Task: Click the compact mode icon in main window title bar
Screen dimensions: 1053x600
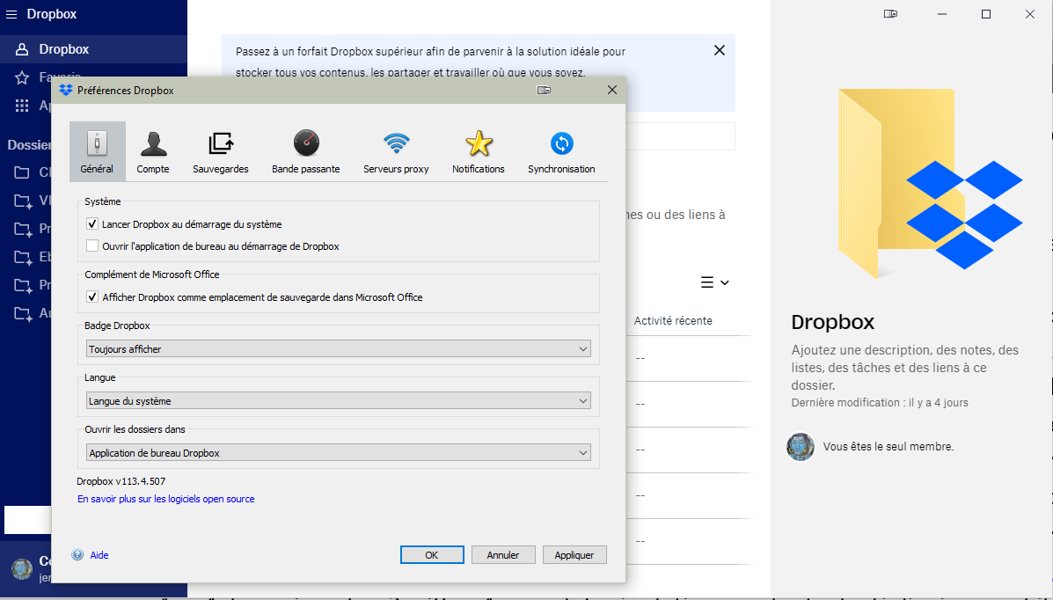Action: coord(890,13)
